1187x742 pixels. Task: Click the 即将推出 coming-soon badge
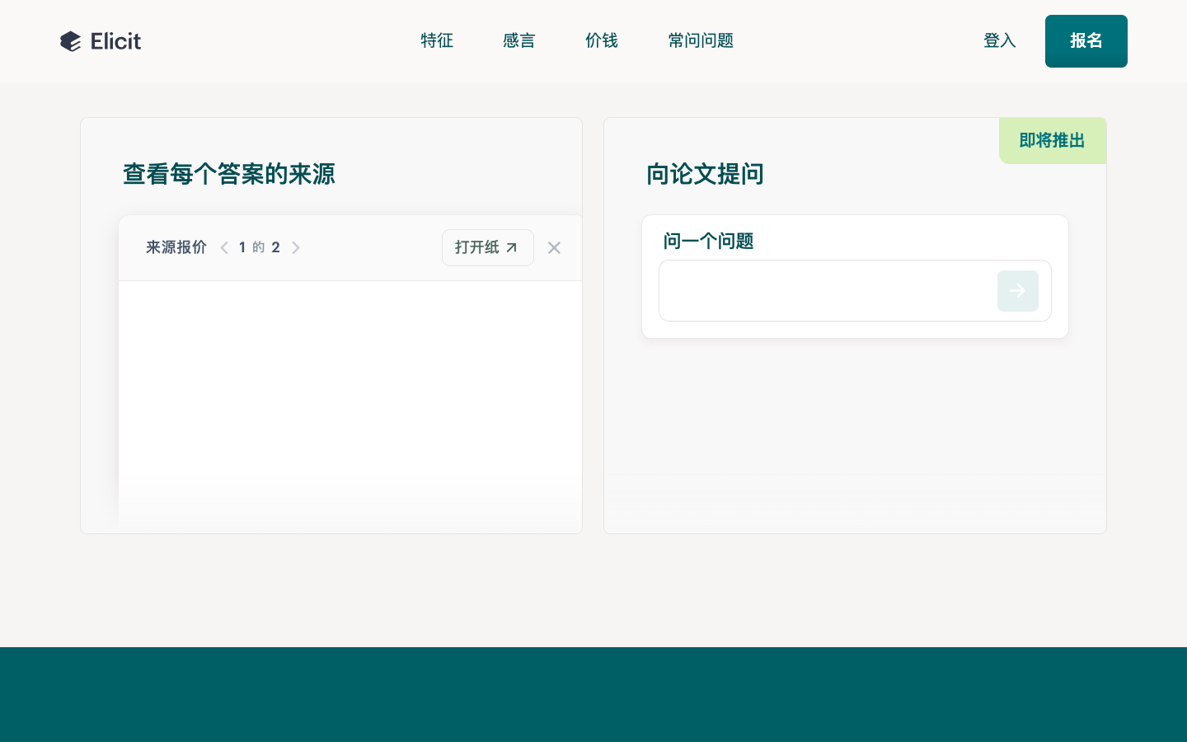pos(1052,140)
